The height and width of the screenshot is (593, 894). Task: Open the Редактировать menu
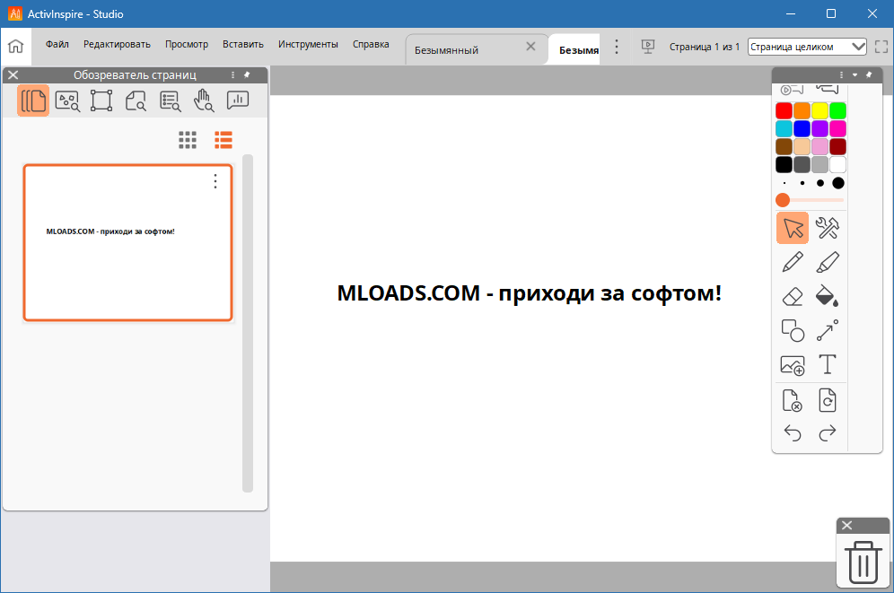tap(117, 44)
